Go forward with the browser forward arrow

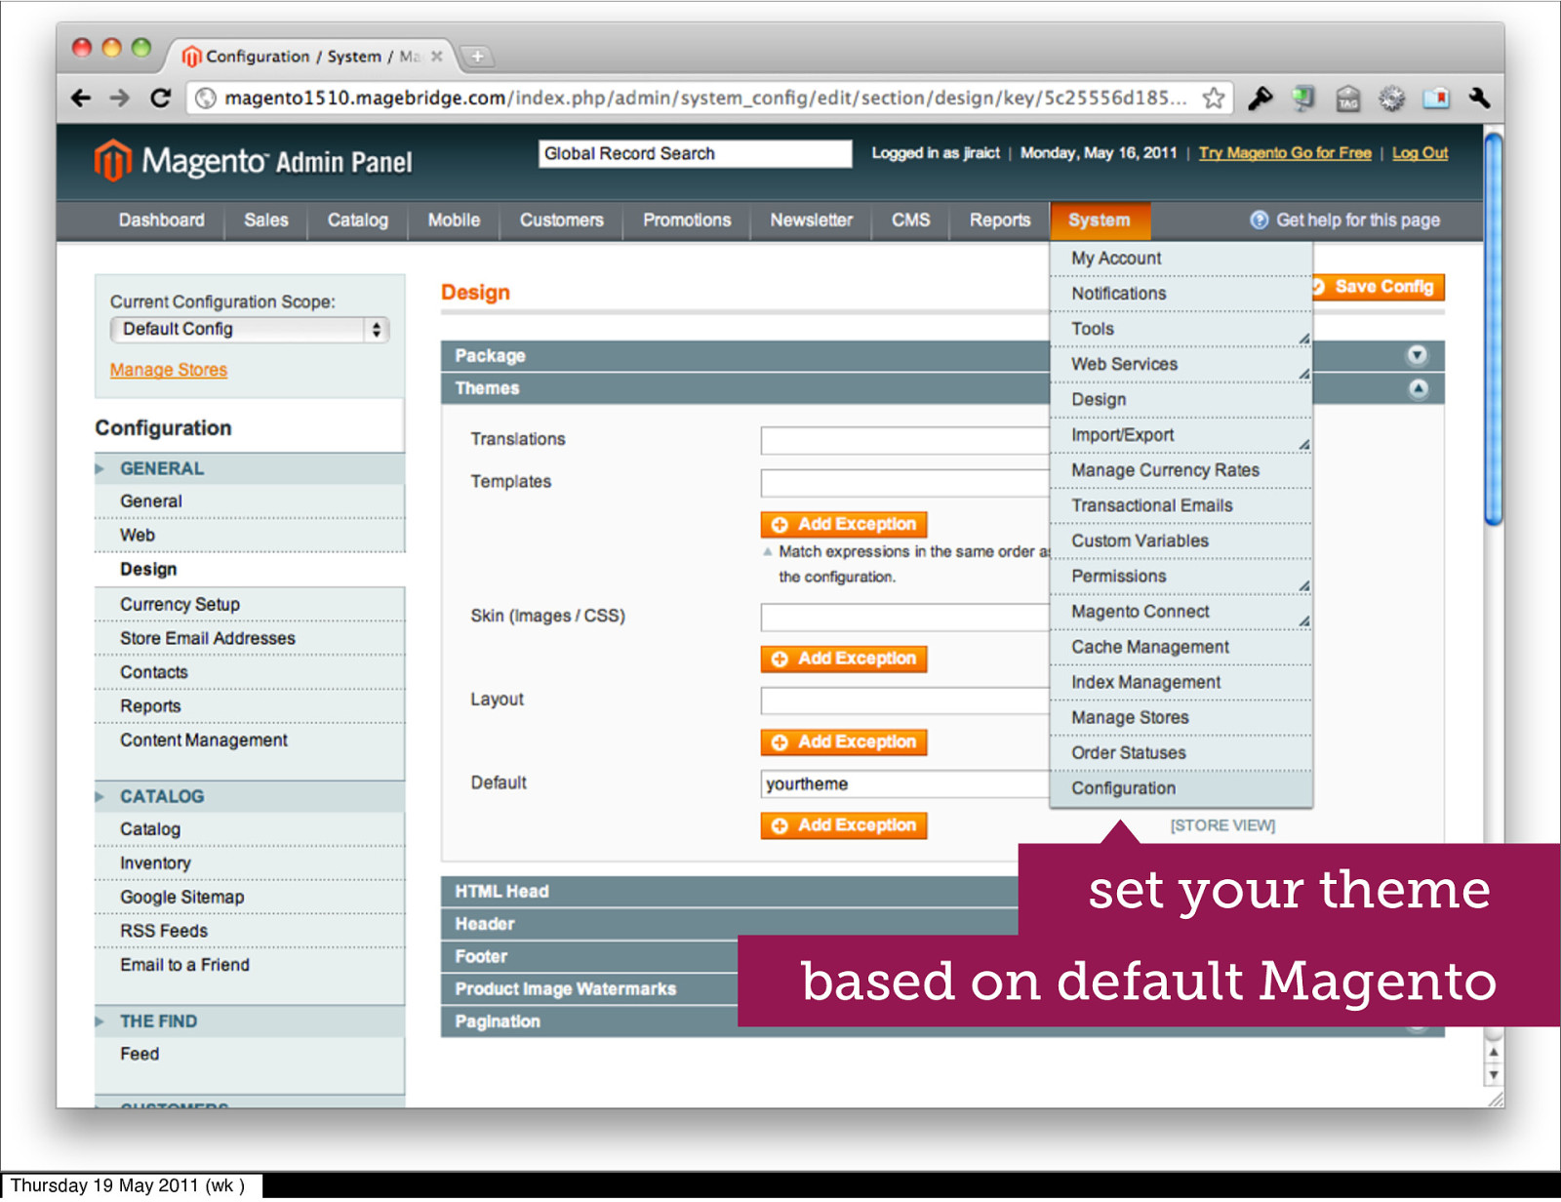[120, 98]
